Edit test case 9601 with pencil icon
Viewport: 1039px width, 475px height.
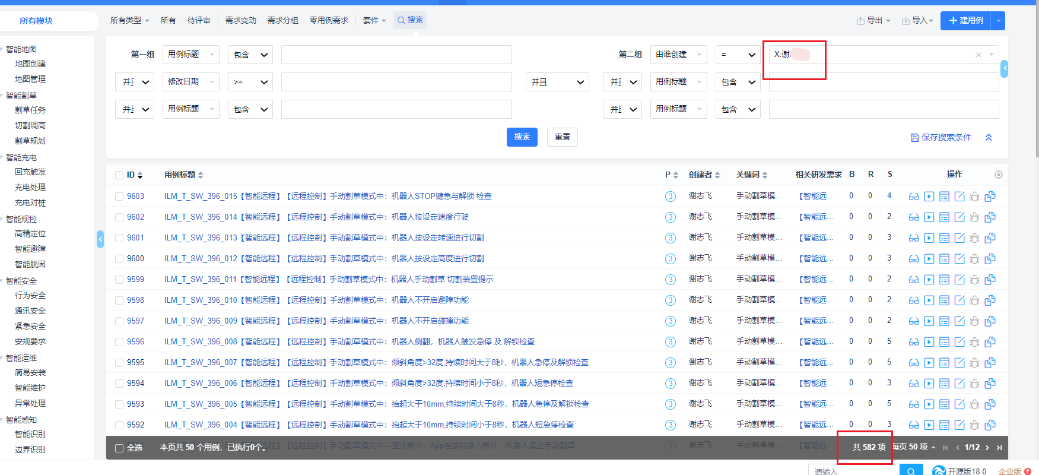[x=959, y=238]
